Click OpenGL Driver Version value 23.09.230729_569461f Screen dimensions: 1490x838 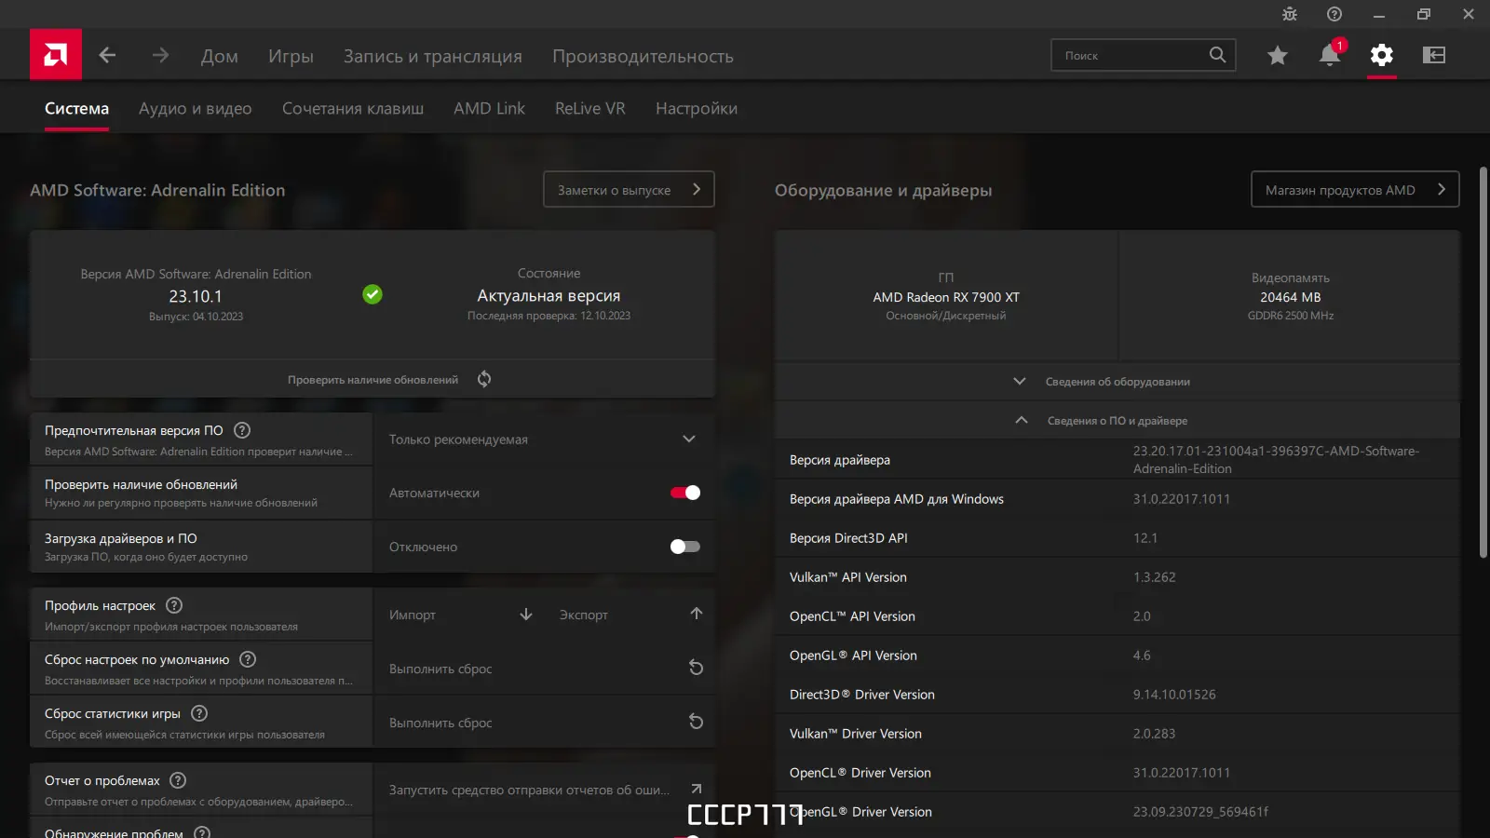coord(1200,812)
